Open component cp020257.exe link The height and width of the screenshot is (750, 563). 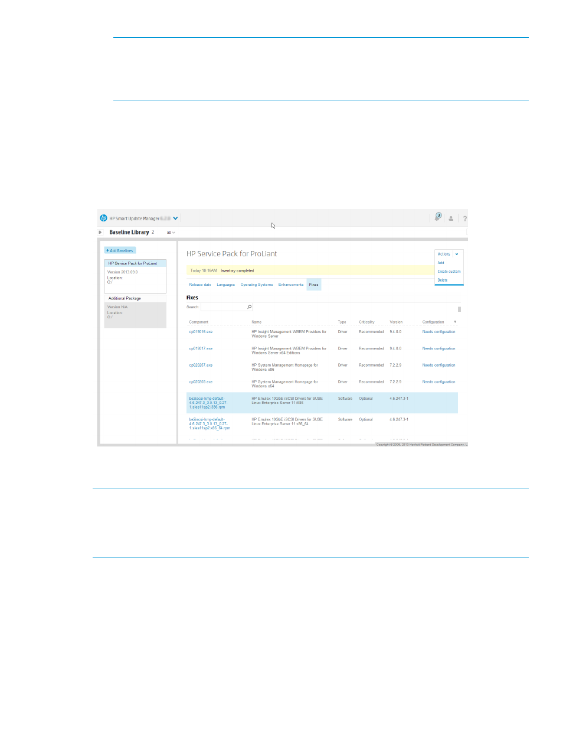click(x=201, y=366)
